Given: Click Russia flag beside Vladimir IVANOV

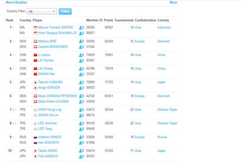Looking at the screenshot, I should [35, 137].
